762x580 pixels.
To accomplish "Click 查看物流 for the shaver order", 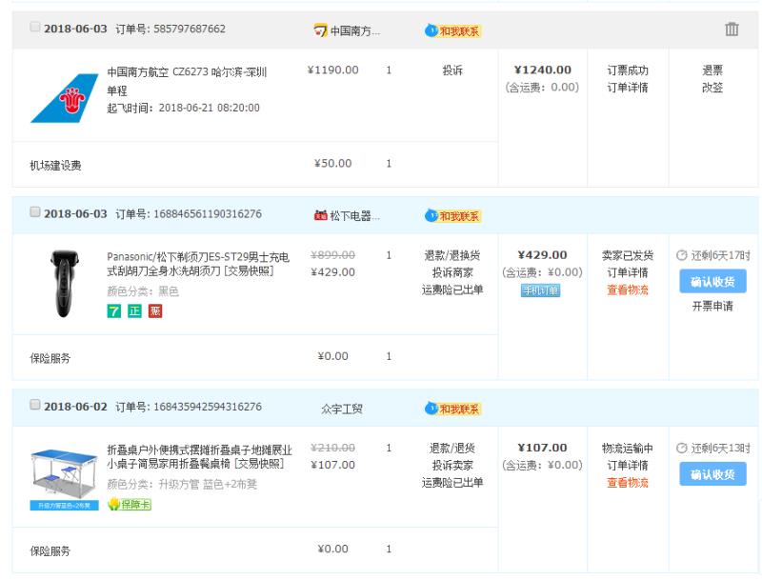I will pyautogui.click(x=628, y=290).
